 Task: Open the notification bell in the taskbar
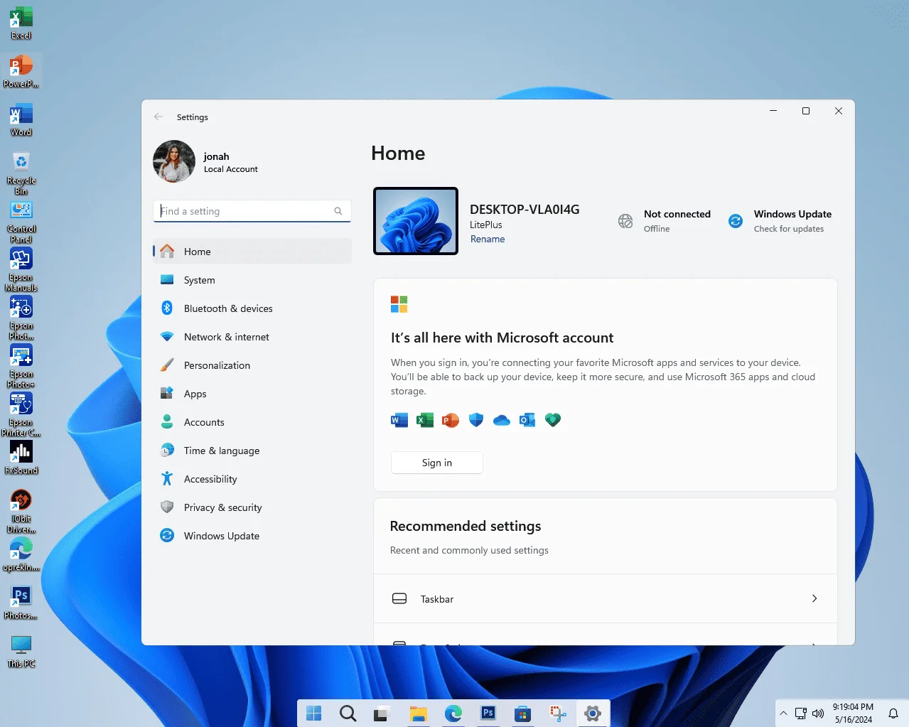pyautogui.click(x=893, y=713)
